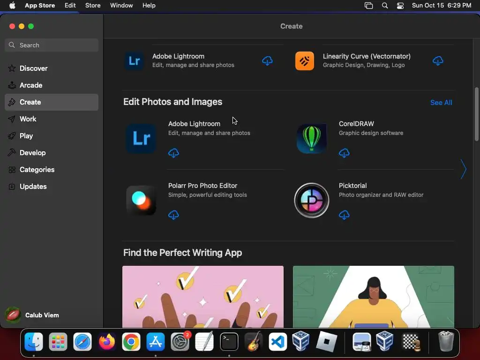The image size is (480, 360).
Task: Download Adobe Lightroom under Edit Photos and Images
Action: [173, 153]
